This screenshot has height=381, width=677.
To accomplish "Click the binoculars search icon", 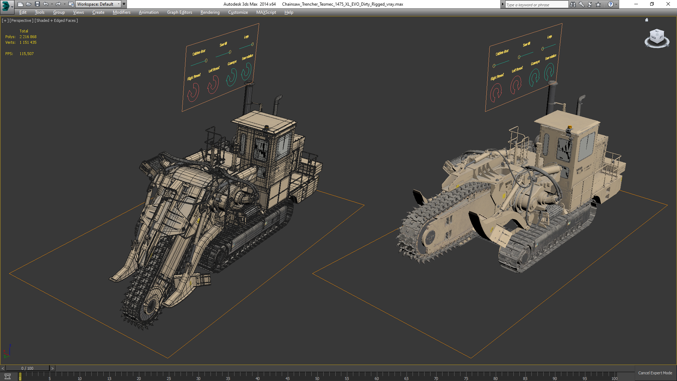I will pos(573,4).
